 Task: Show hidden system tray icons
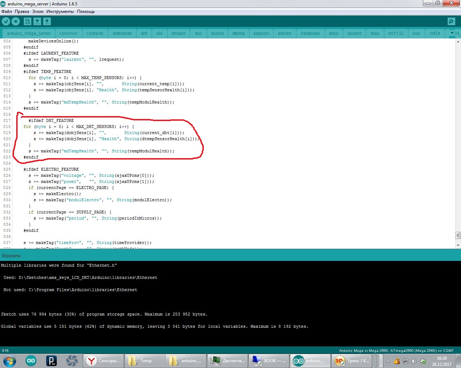pyautogui.click(x=388, y=361)
